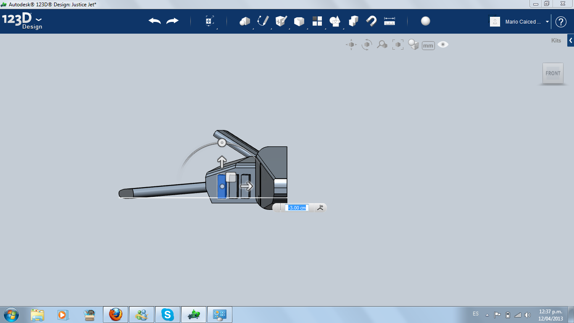Open the view display style cube
This screenshot has height=323, width=574.
pos(413,45)
